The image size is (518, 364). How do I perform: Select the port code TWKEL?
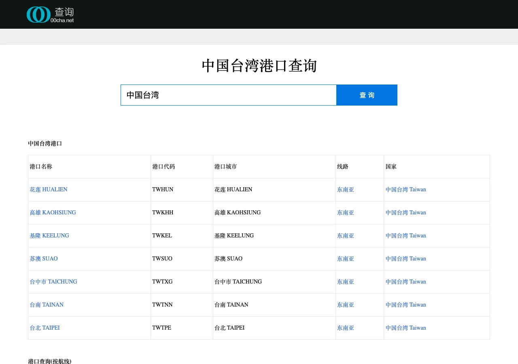coord(162,235)
